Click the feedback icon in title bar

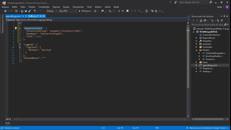tap(176, 3)
